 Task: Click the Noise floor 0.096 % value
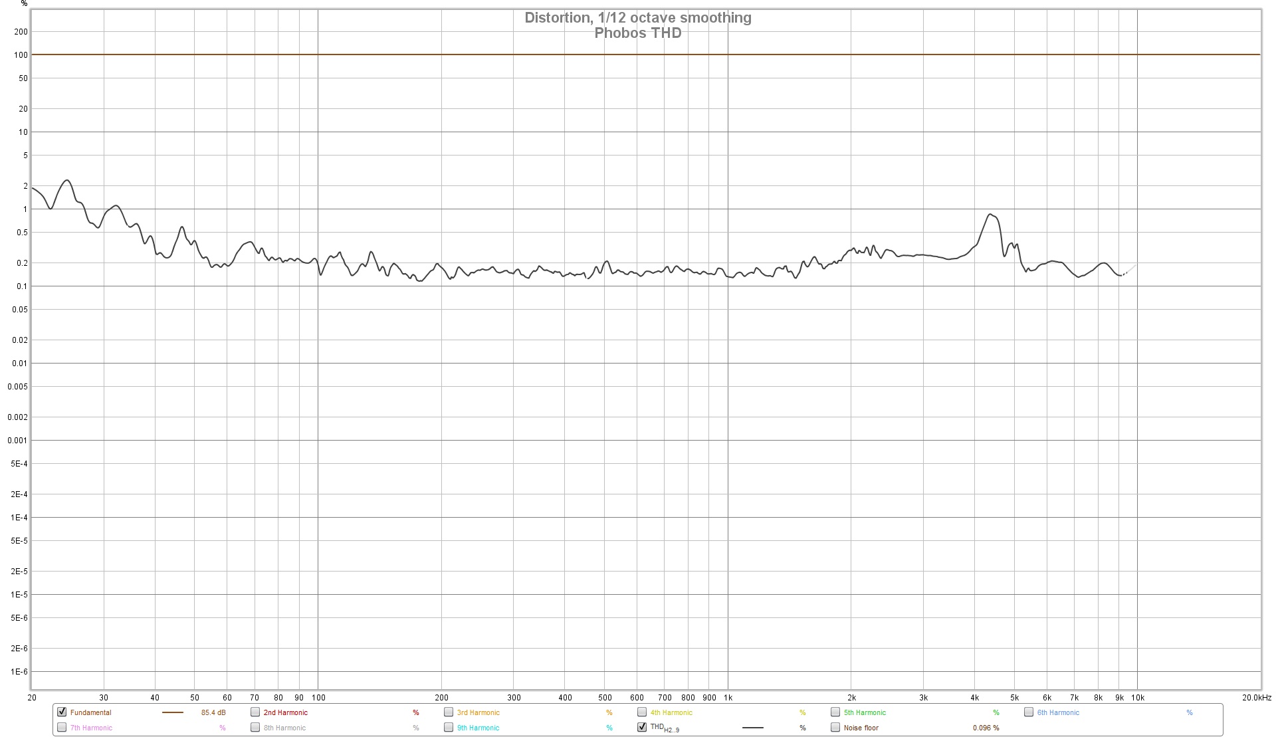point(986,728)
